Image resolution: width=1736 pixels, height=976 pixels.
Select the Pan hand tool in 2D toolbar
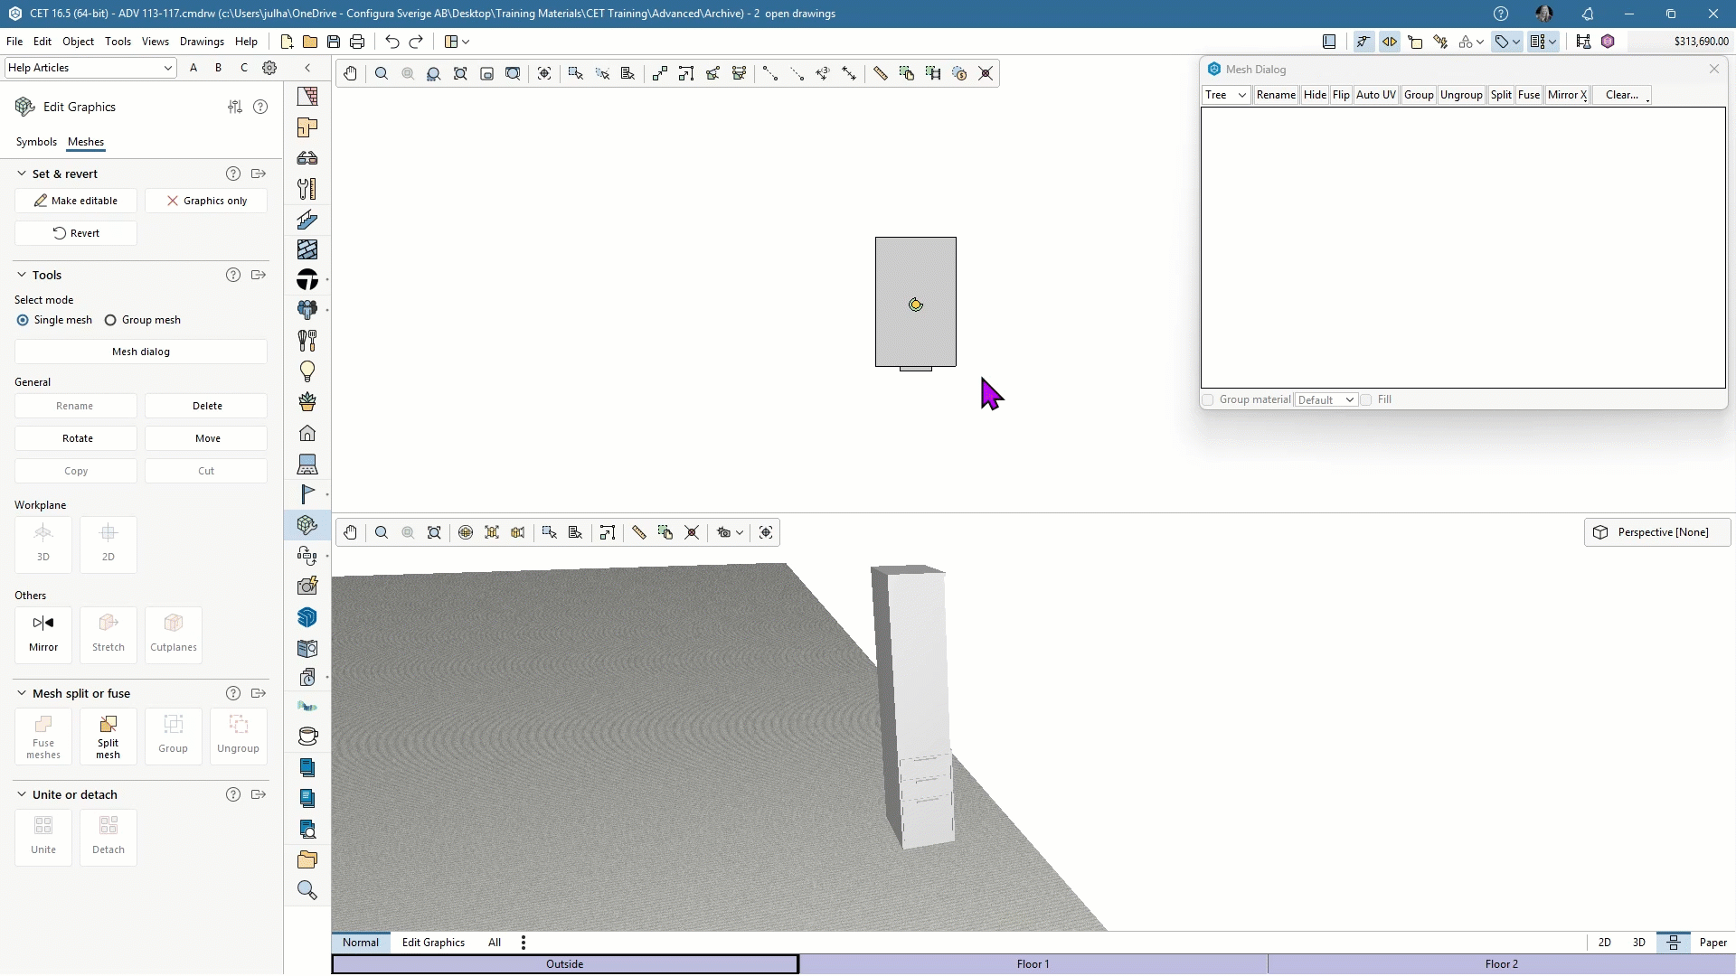350,74
